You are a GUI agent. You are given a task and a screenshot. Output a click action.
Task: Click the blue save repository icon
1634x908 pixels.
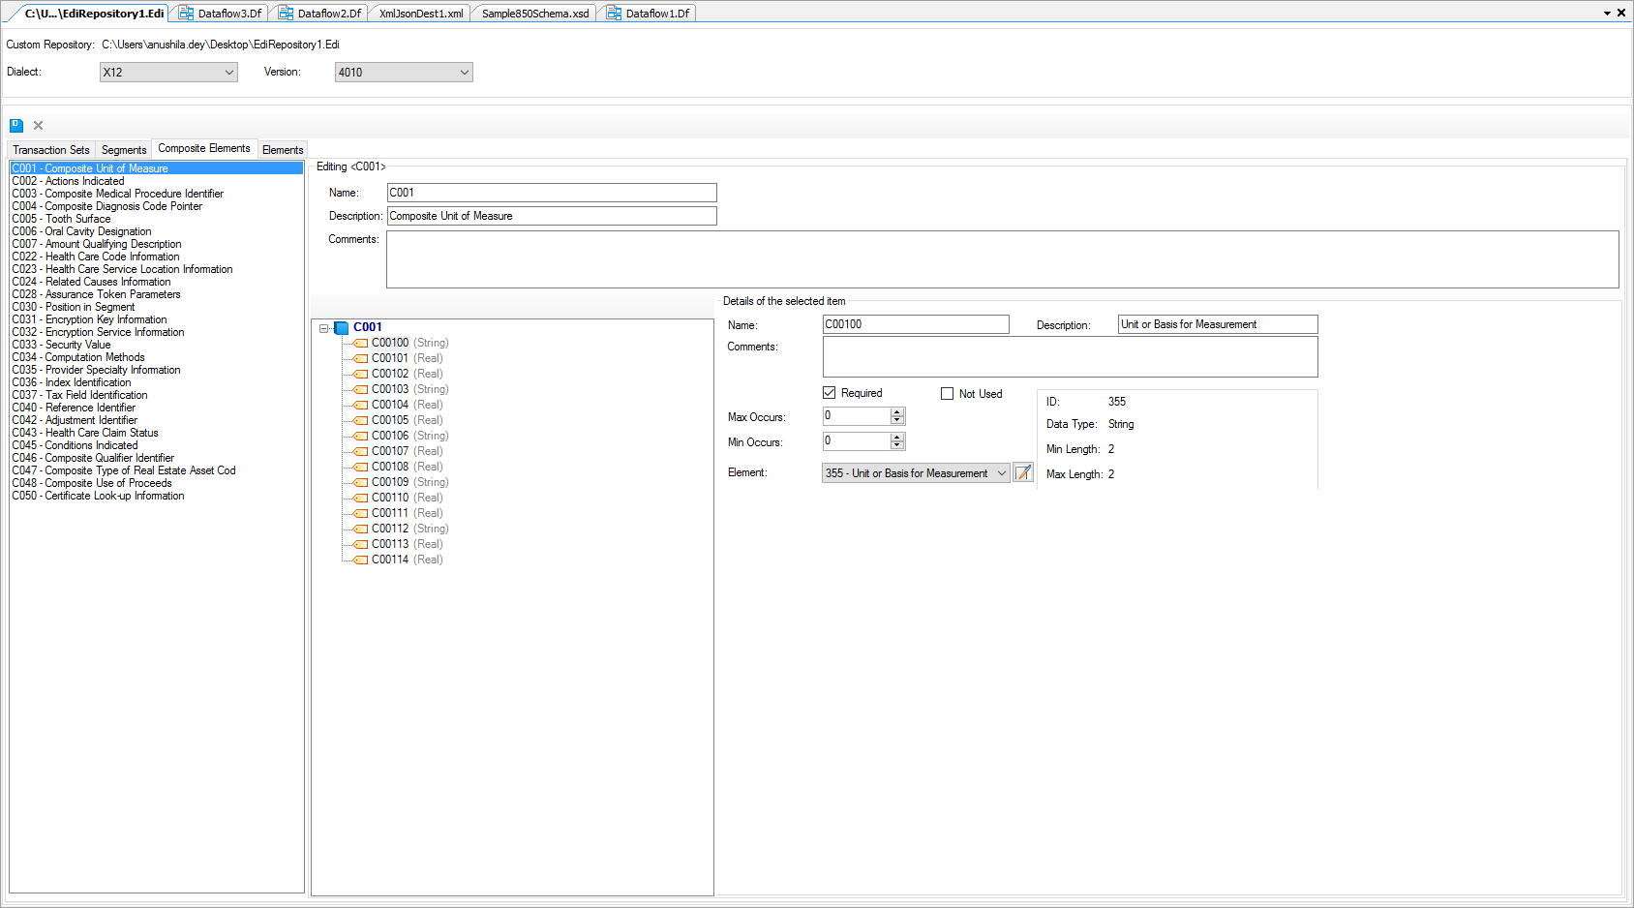coord(16,125)
